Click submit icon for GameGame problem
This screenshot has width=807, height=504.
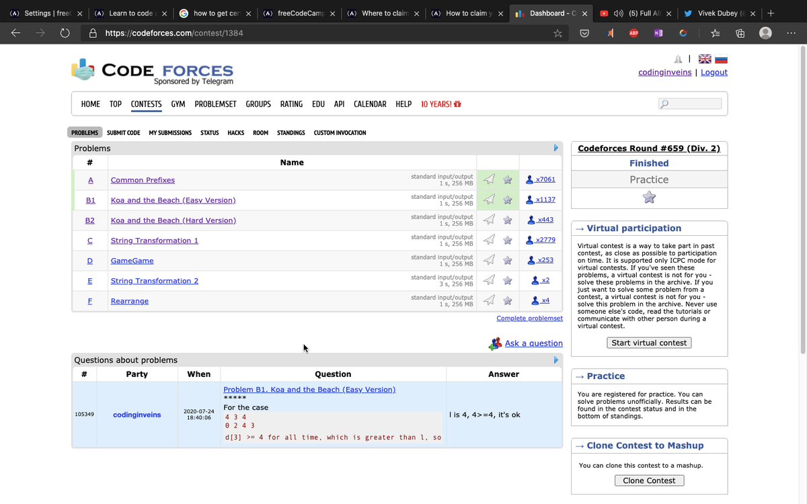click(490, 260)
